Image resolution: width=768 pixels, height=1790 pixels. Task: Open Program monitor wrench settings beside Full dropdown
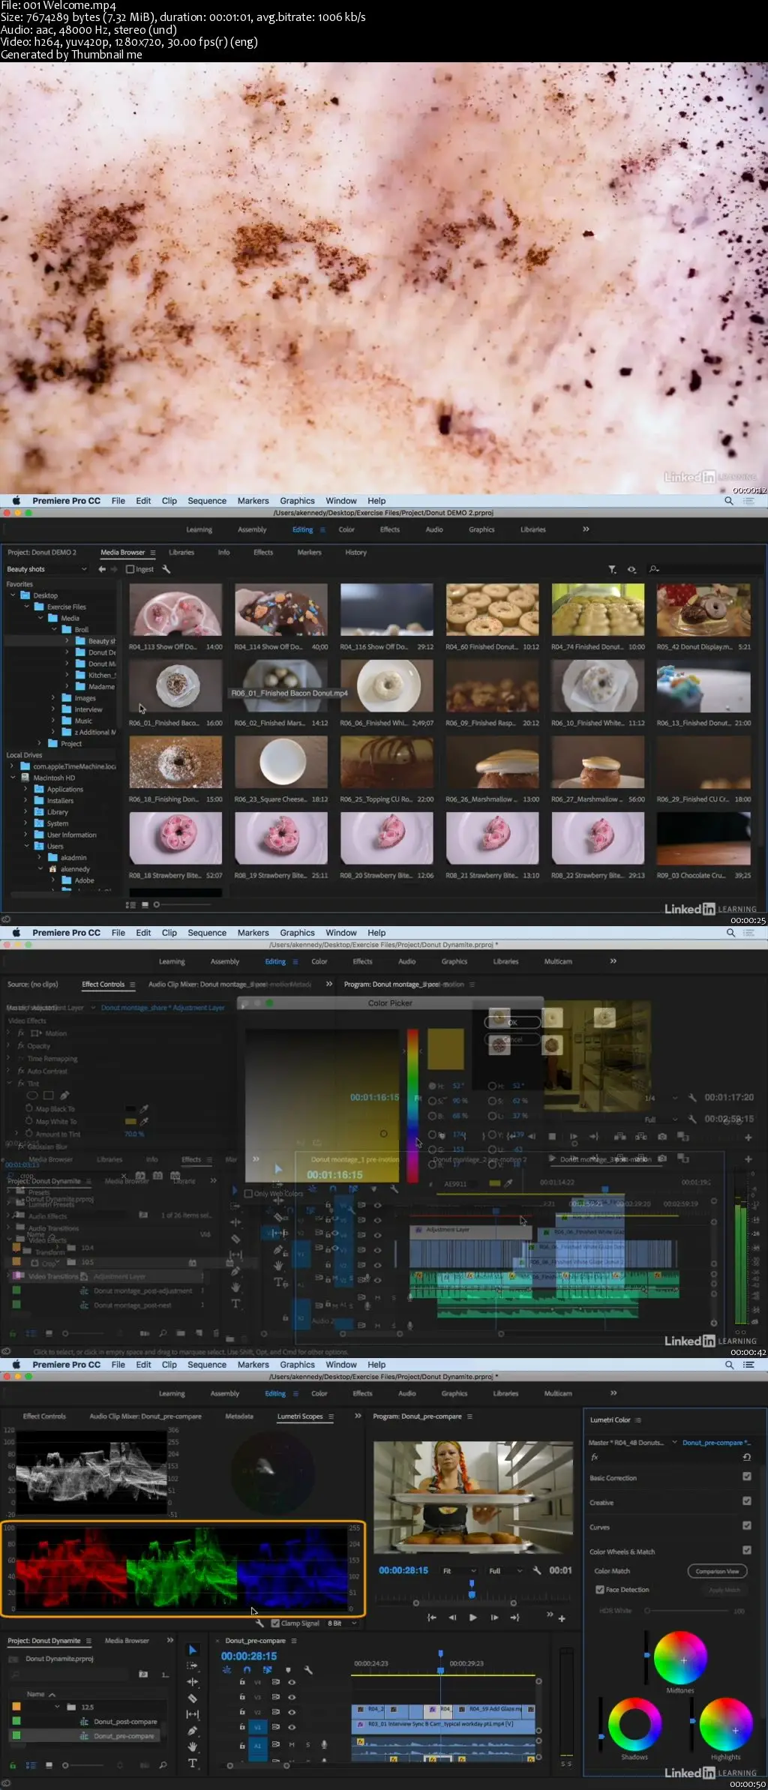[537, 1570]
